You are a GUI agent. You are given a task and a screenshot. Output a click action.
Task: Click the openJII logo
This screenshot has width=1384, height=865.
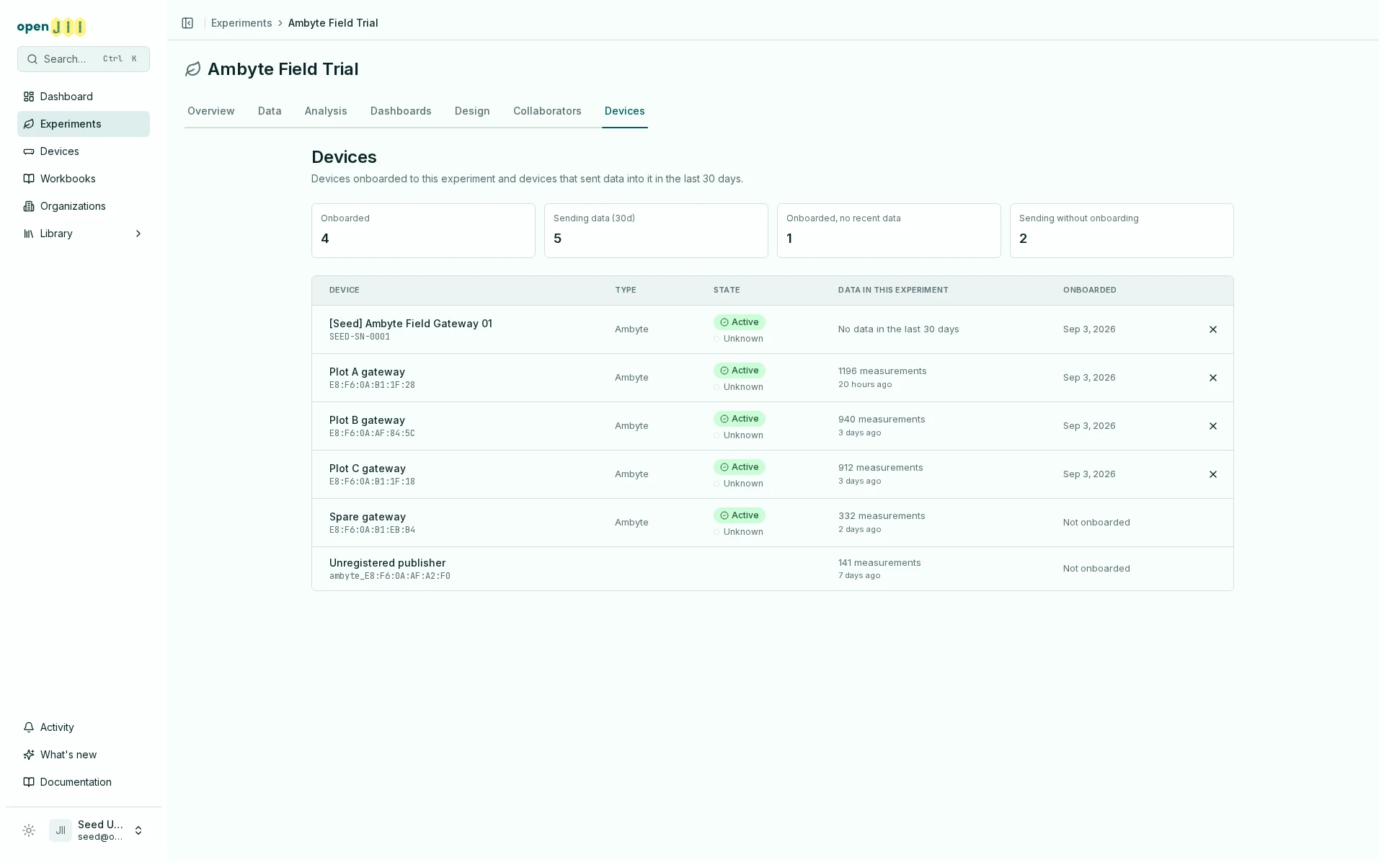[x=51, y=27]
